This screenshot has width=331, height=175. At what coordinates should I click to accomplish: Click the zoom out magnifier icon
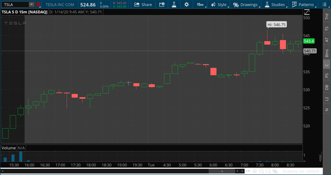268,171
